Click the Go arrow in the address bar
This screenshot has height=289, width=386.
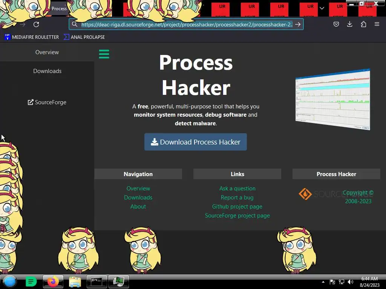298,24
